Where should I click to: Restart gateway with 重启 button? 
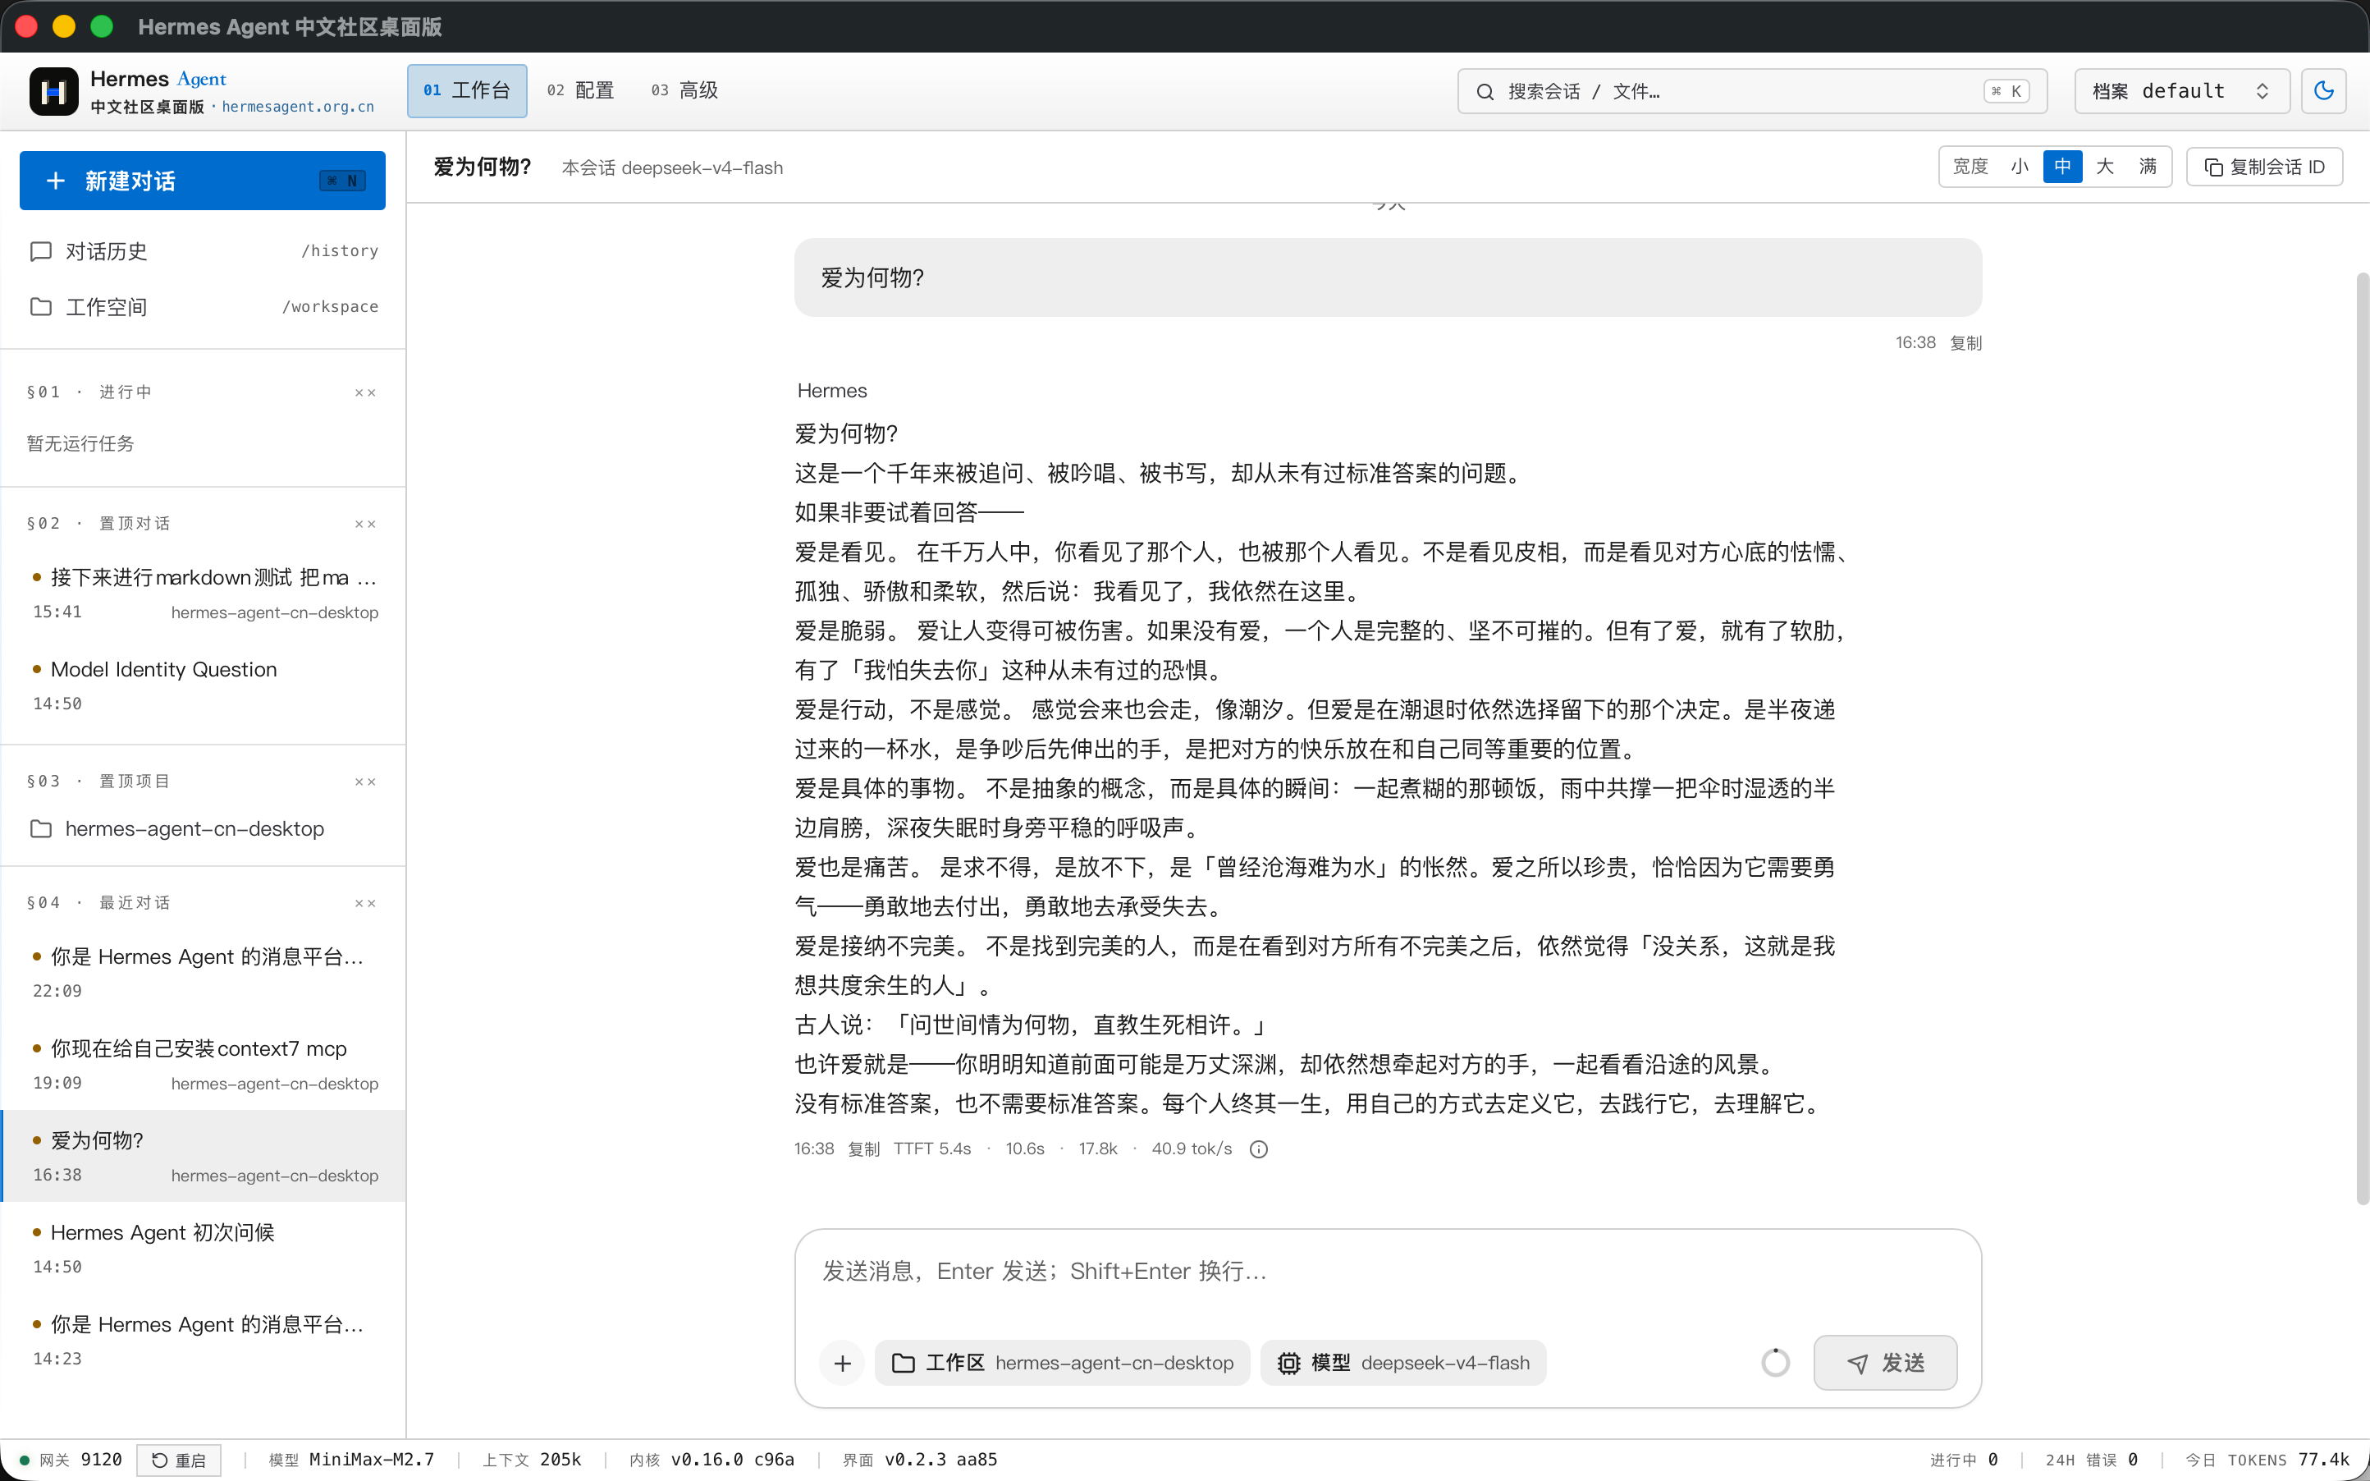pyautogui.click(x=179, y=1460)
